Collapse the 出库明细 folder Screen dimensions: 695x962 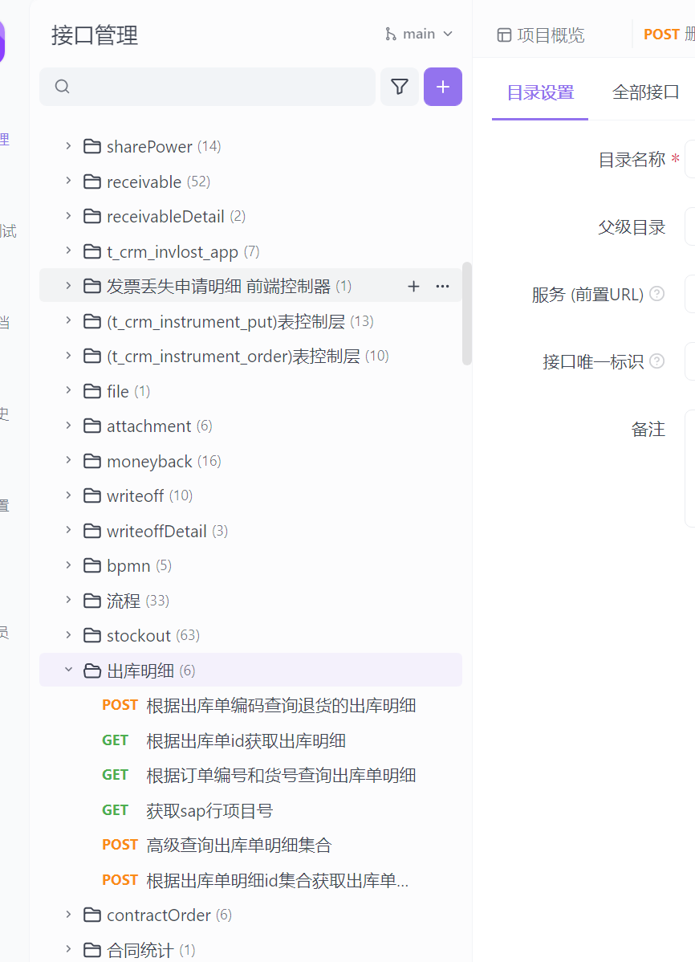pos(68,670)
